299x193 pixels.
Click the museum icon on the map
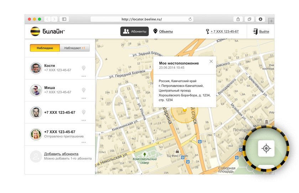click(267, 122)
